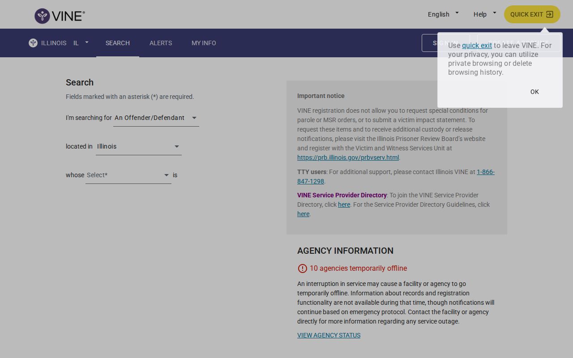Open the English language dropdown

coord(443,14)
